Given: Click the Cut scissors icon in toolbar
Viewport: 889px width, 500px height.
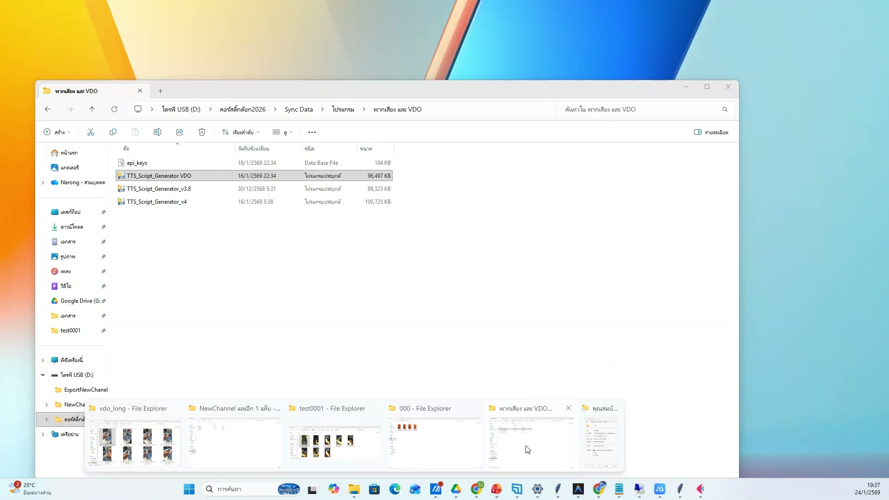Looking at the screenshot, I should tap(91, 132).
